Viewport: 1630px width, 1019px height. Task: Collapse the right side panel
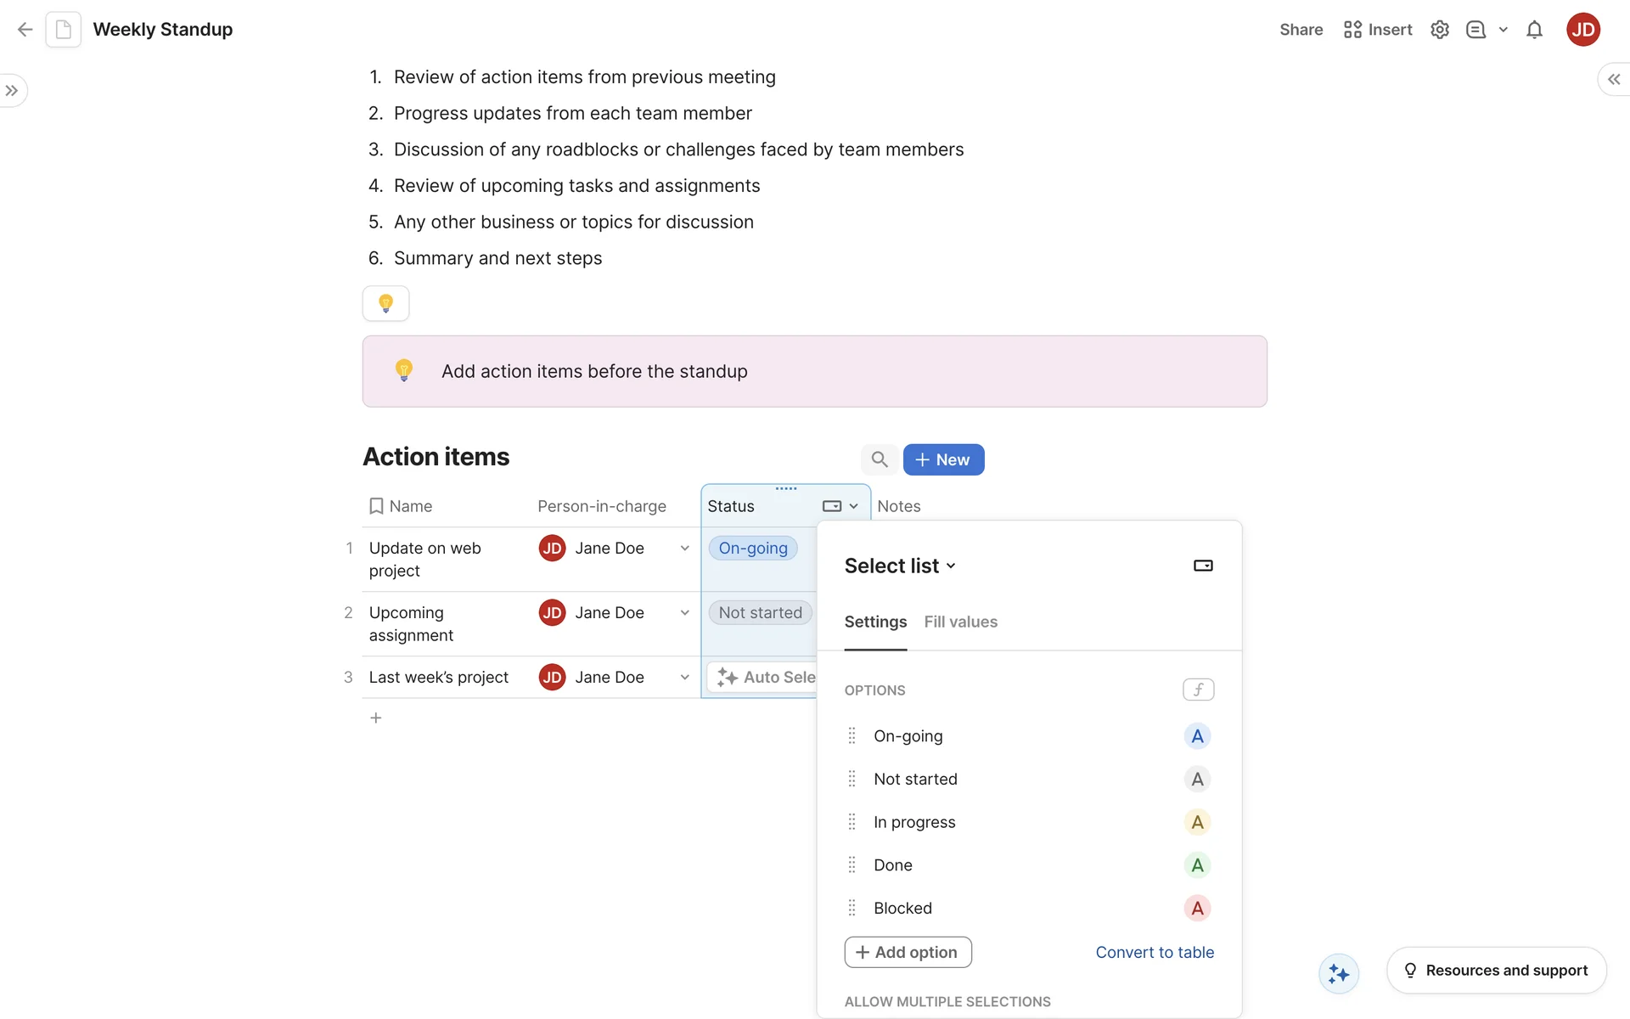tap(1613, 79)
